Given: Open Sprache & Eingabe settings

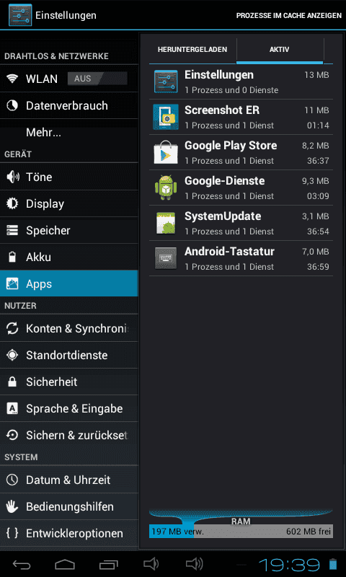Looking at the screenshot, I should point(69,408).
